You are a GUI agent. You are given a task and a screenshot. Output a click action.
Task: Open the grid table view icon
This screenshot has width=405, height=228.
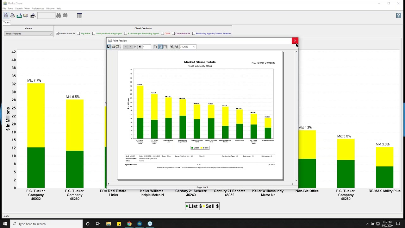[x=80, y=16]
